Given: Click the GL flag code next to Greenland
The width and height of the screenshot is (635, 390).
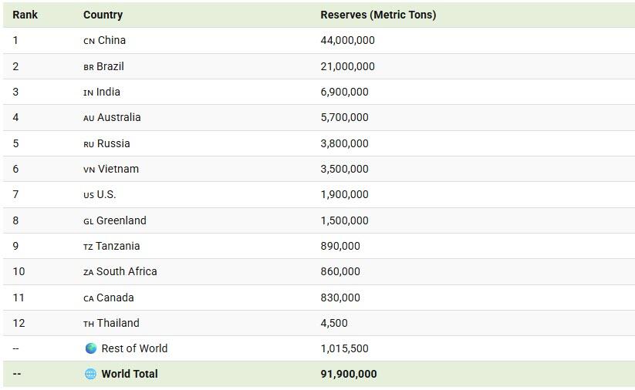Looking at the screenshot, I should click(x=88, y=221).
